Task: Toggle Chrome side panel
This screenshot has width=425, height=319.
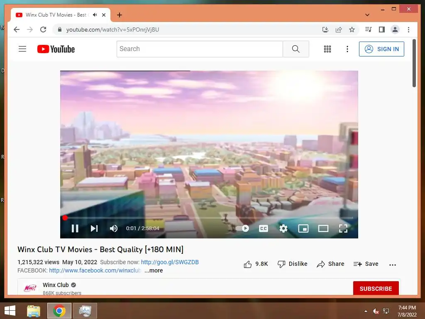Action: pos(382,29)
